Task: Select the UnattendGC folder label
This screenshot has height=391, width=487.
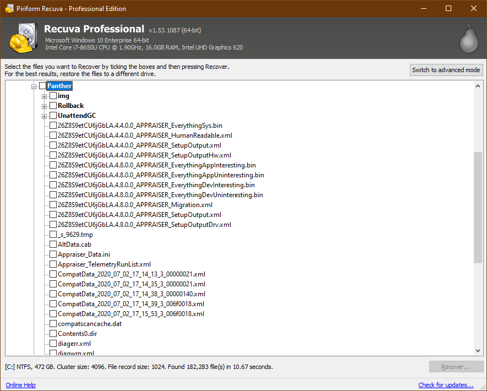Action: click(x=77, y=116)
